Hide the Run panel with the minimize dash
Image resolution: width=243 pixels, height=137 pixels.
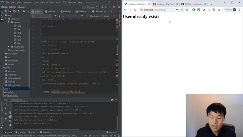pyautogui.click(x=116, y=100)
